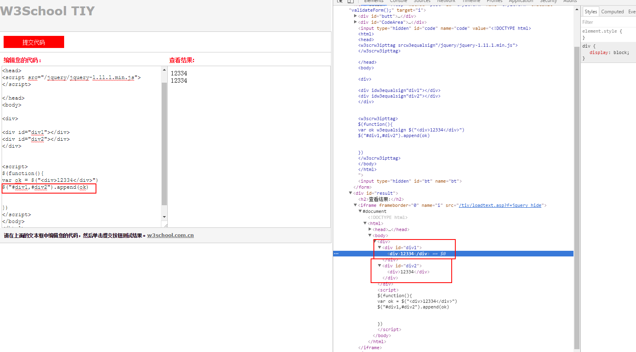Collapse the iframe's body node

click(370, 235)
